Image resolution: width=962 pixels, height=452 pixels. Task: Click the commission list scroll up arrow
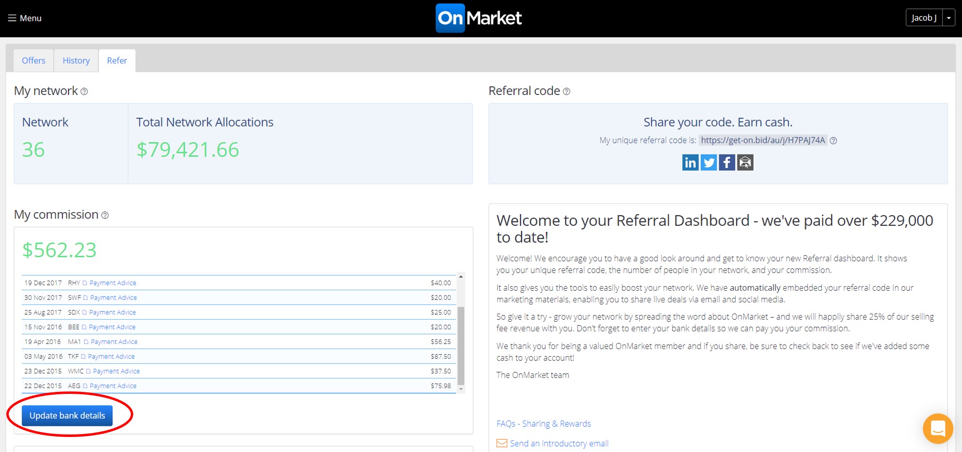point(461,277)
